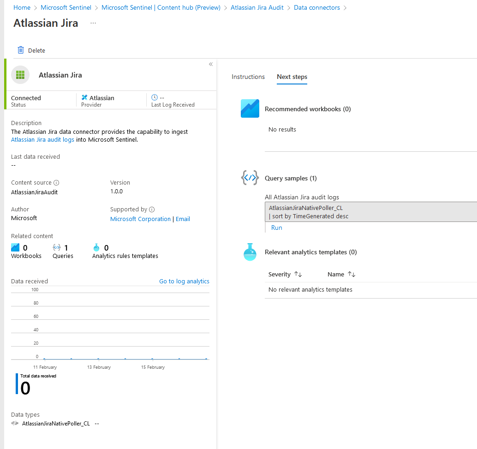Click the AtlassianJiraNativePoller_CL query text box
Viewport: 477px width, 449px height.
coord(371,212)
